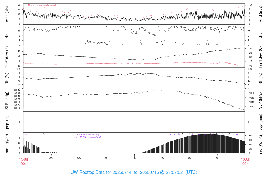
Task: Click the "12z" time axis tick
Action: coord(134,158)
